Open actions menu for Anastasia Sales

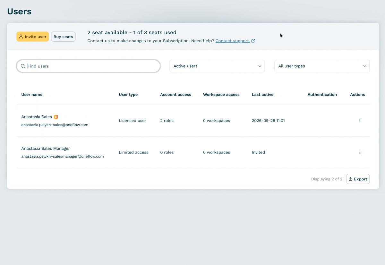[360, 121]
